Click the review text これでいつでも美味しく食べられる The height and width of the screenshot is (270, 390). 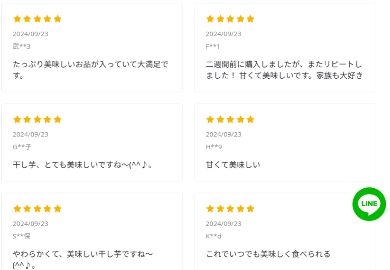[x=268, y=254]
